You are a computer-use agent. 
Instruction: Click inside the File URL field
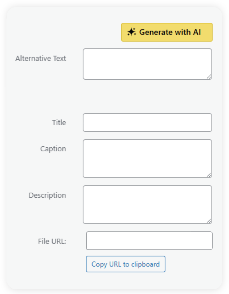tap(149, 240)
